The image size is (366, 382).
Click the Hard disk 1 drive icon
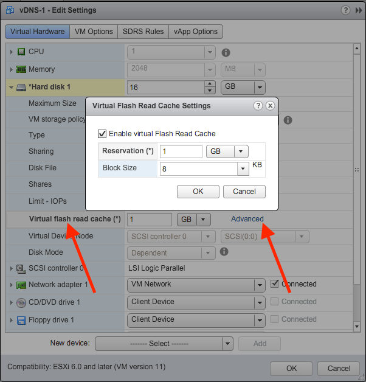(x=21, y=87)
